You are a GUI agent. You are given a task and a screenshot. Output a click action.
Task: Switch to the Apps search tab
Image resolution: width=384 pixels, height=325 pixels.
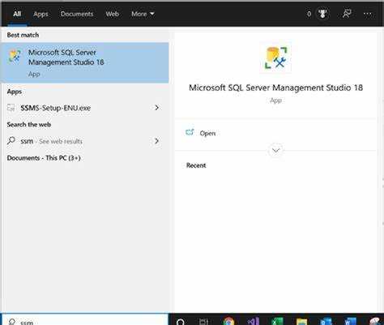[41, 14]
